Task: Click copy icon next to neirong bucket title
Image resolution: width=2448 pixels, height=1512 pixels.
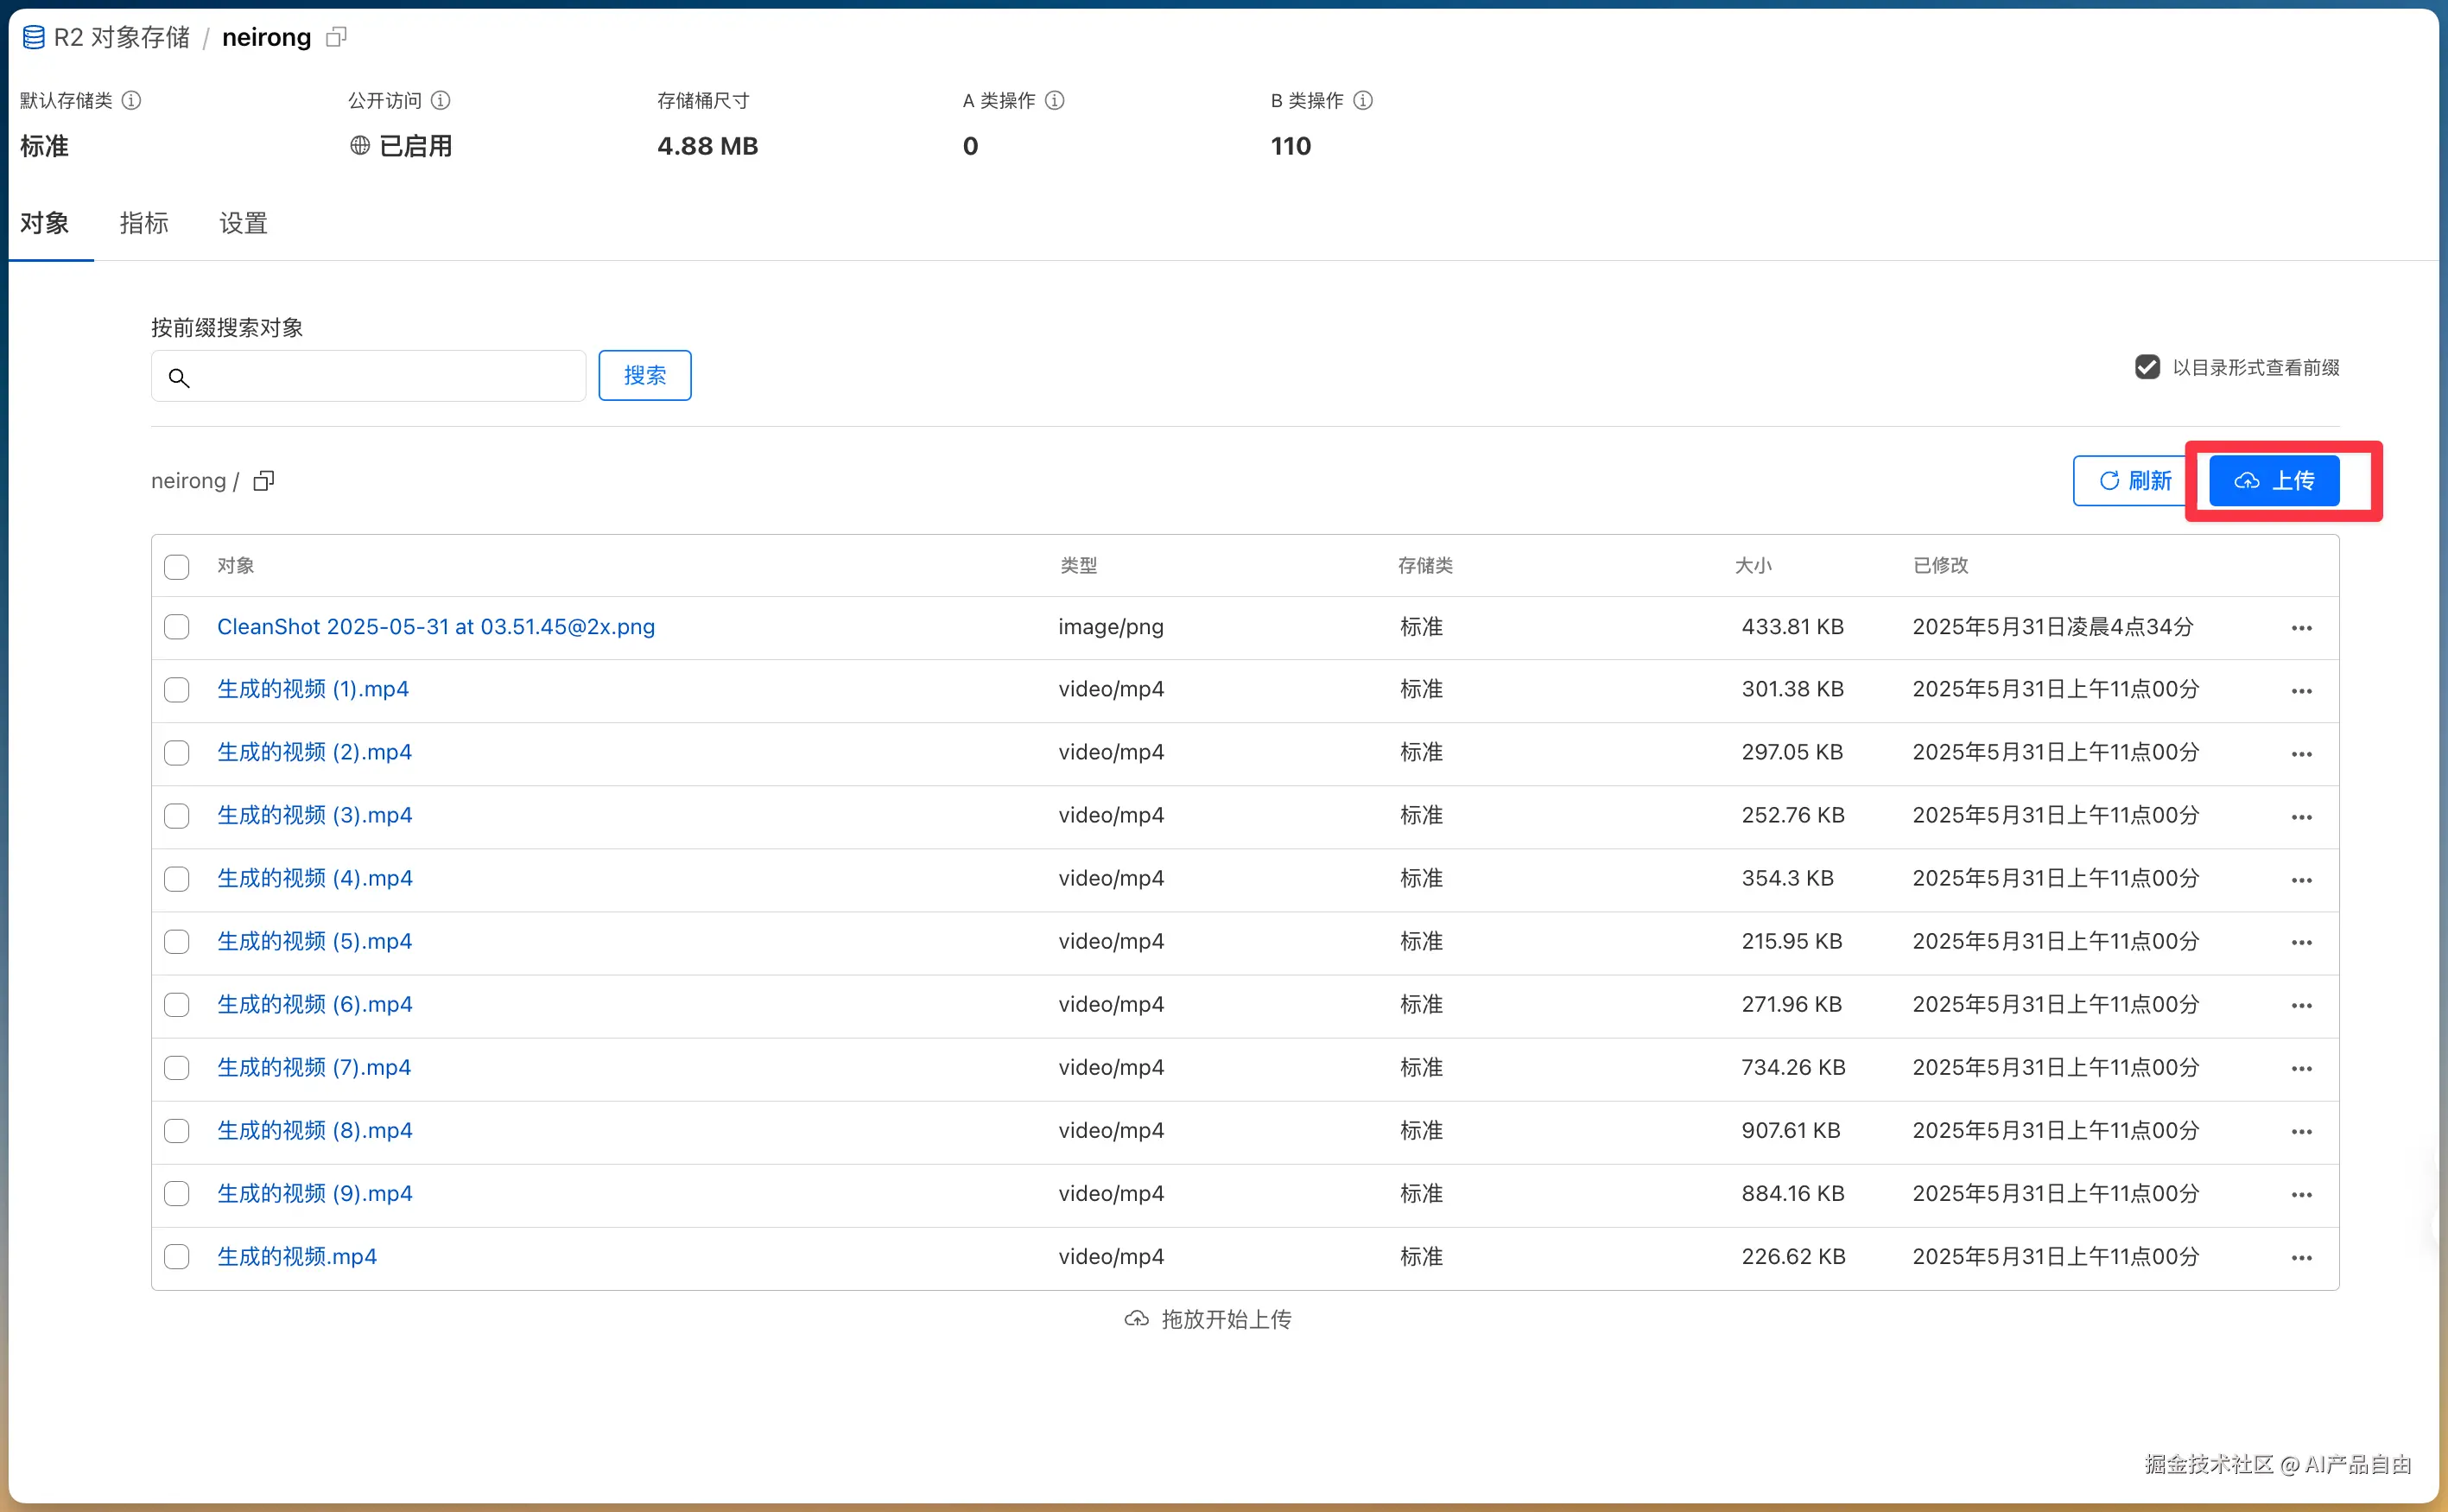Action: click(x=337, y=37)
